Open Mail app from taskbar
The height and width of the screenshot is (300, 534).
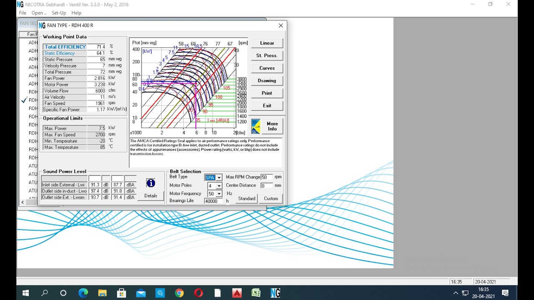[141, 293]
